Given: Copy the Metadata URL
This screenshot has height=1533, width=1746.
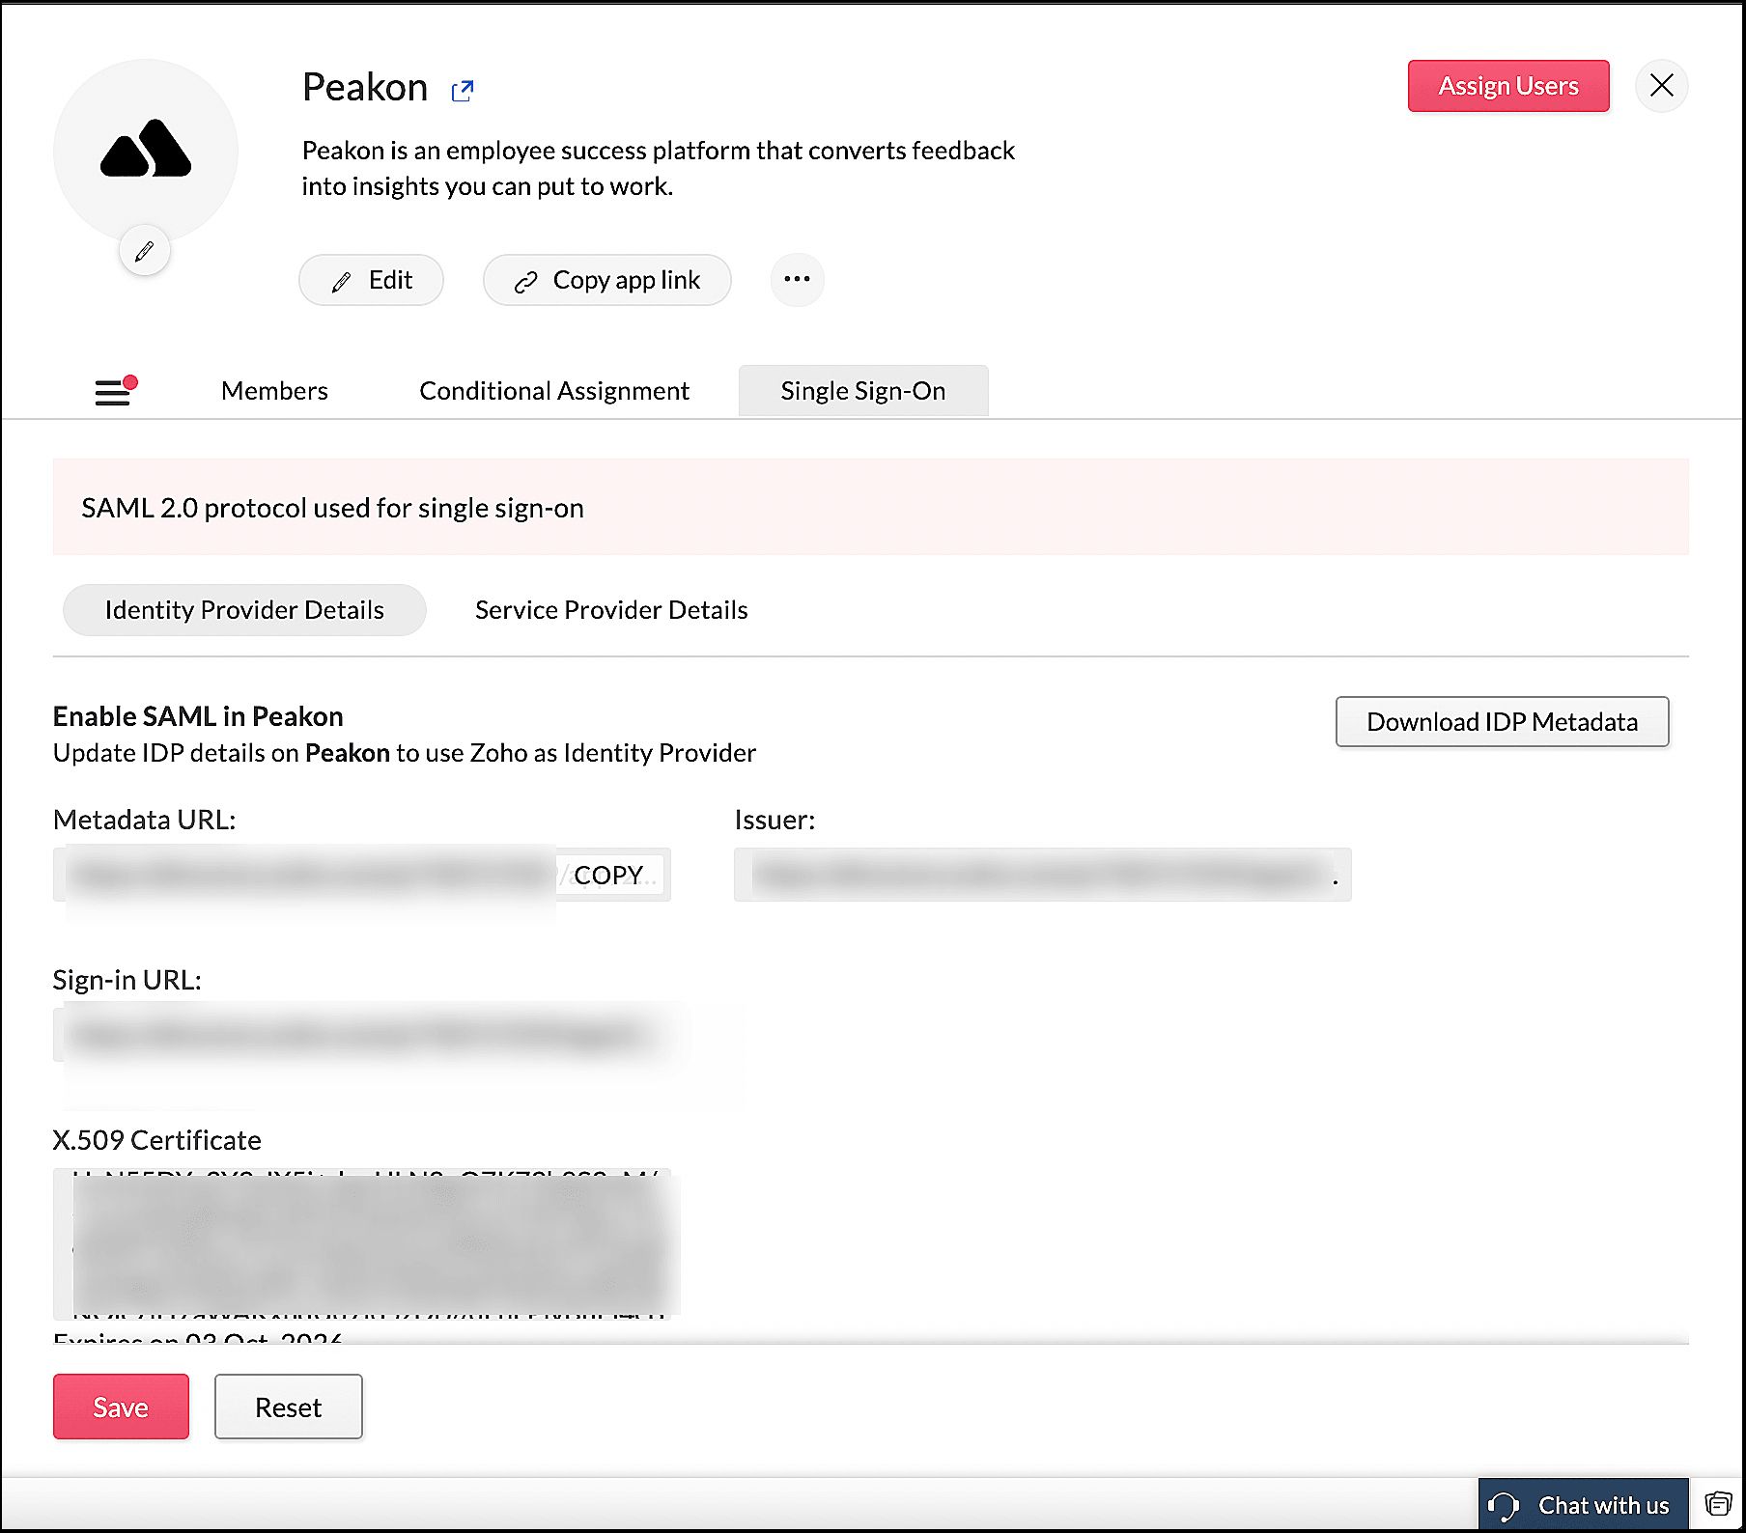Looking at the screenshot, I should (608, 875).
